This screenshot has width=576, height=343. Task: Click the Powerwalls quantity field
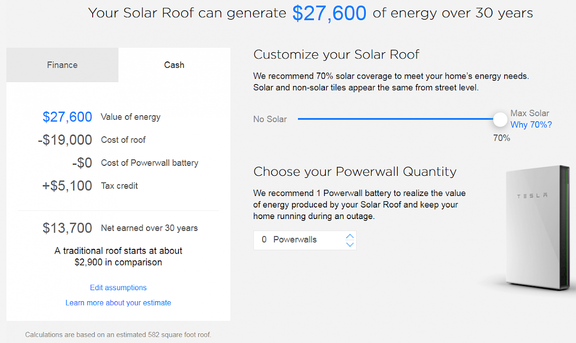[x=298, y=240]
